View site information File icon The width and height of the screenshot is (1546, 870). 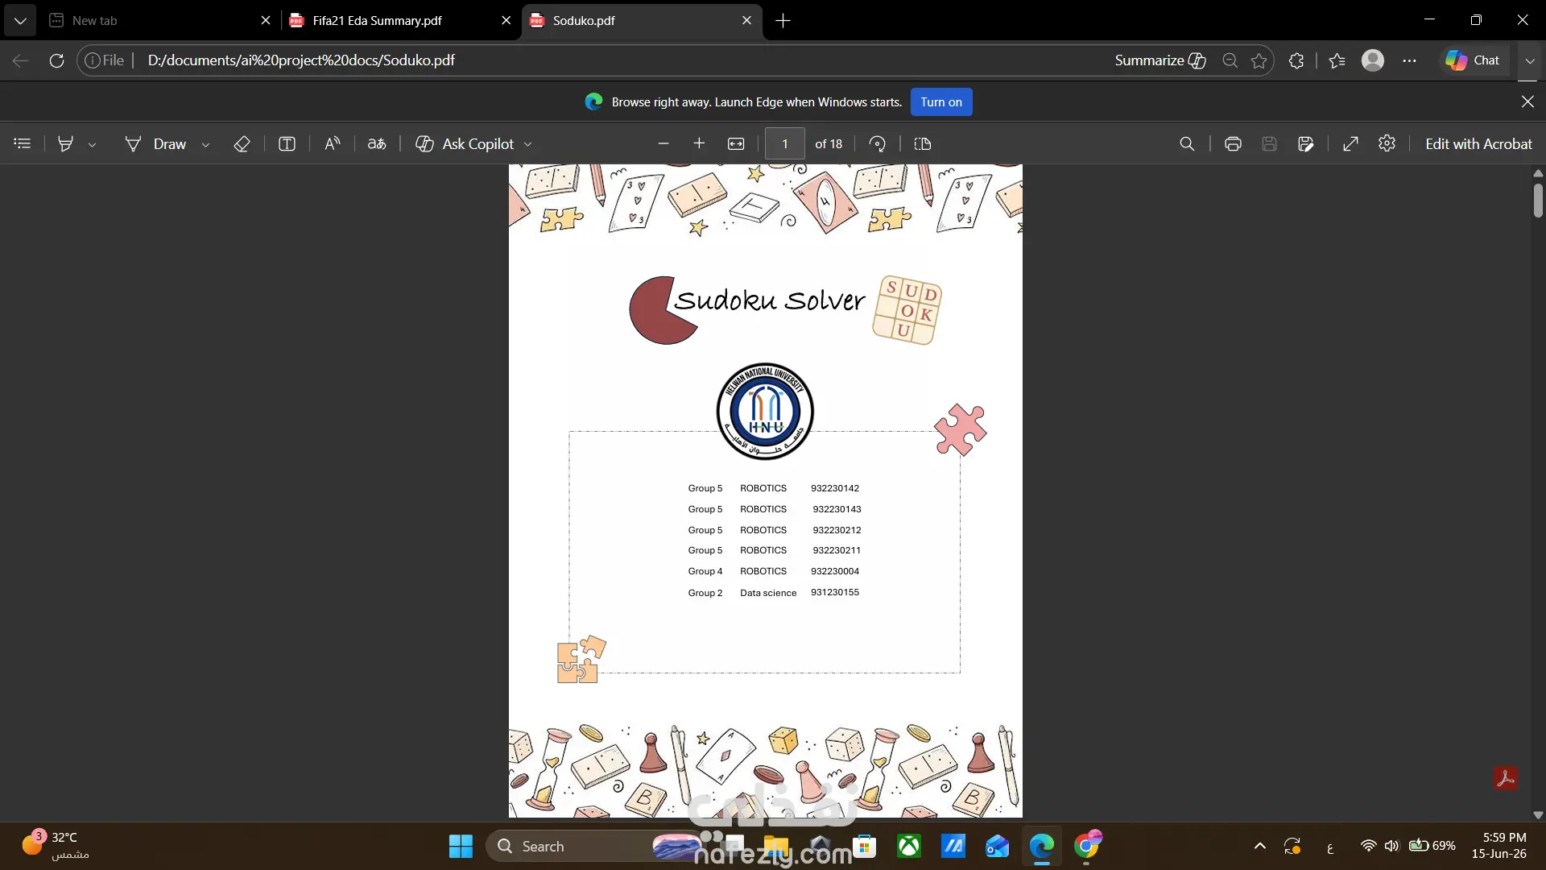(x=105, y=60)
